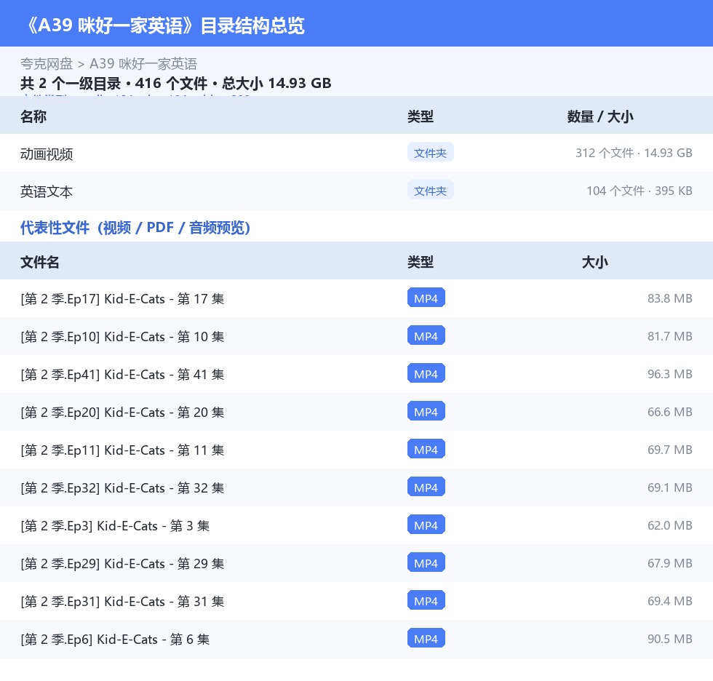The width and height of the screenshot is (713, 681).
Task: Open the 英语文本 folder row
Action: click(356, 191)
